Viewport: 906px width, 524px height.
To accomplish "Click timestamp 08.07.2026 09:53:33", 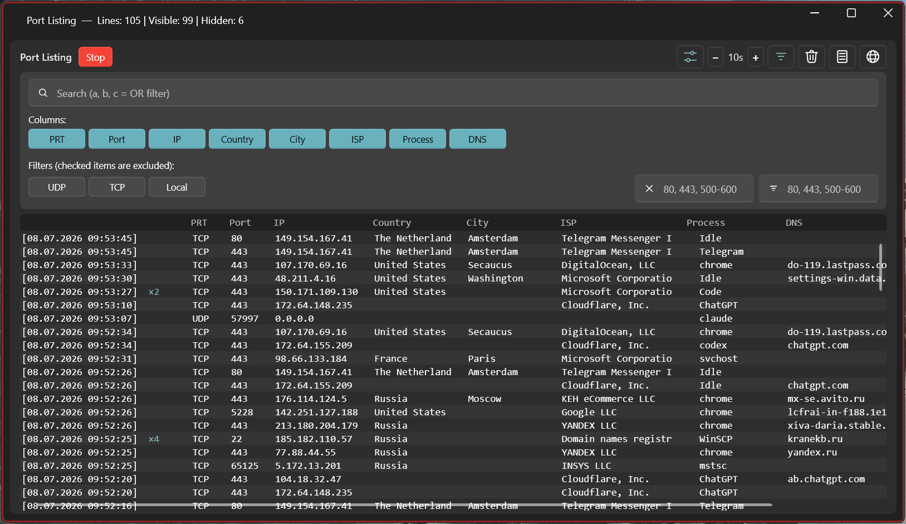I will coord(80,265).
